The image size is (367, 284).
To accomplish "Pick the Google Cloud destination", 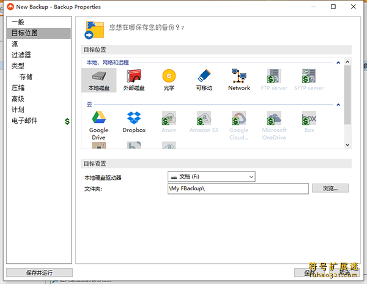I will (x=239, y=125).
